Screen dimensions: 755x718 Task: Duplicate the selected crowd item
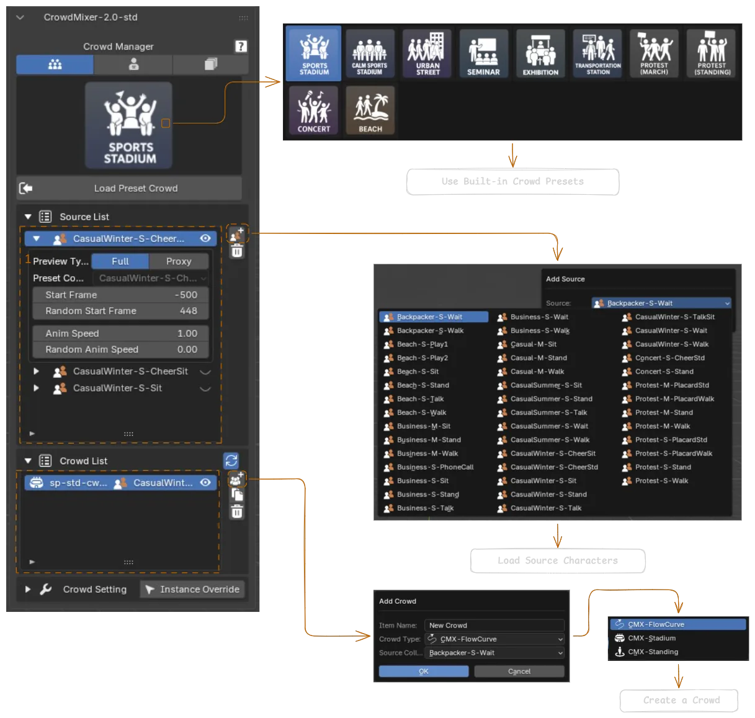pyautogui.click(x=237, y=495)
